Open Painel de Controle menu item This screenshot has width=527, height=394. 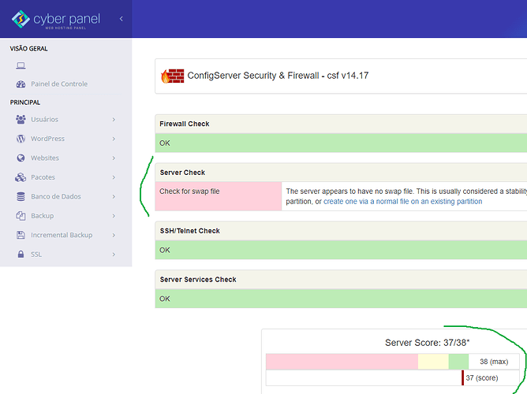tap(59, 84)
